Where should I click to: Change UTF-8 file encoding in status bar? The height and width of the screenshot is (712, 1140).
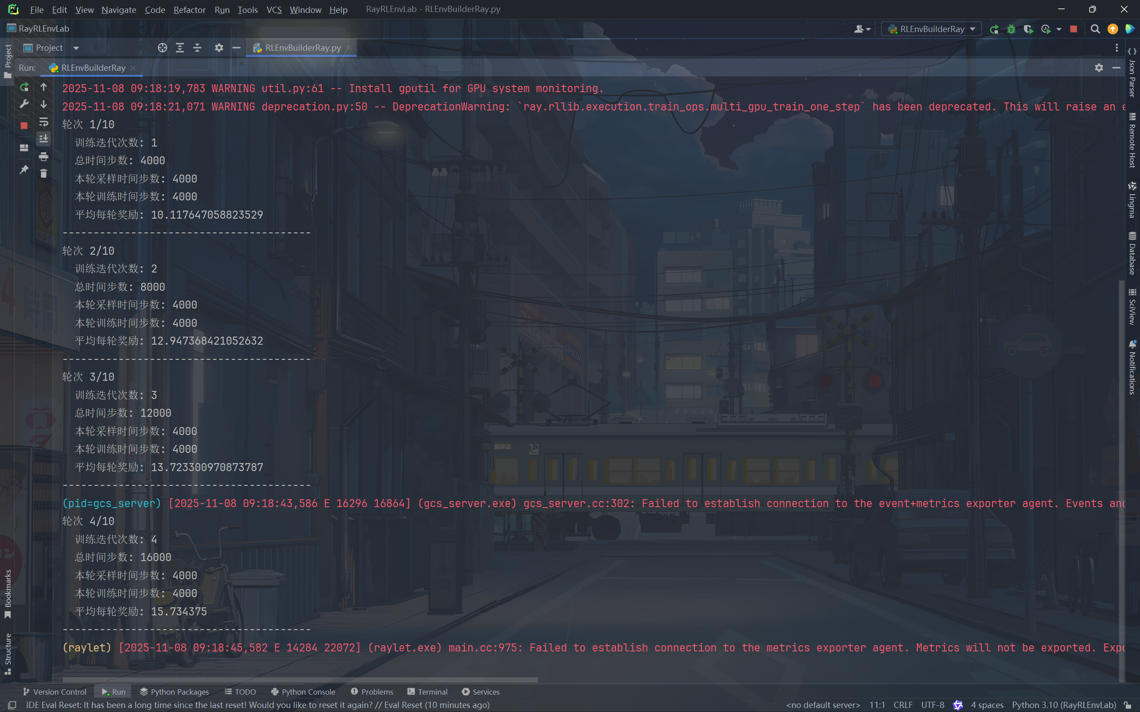932,705
